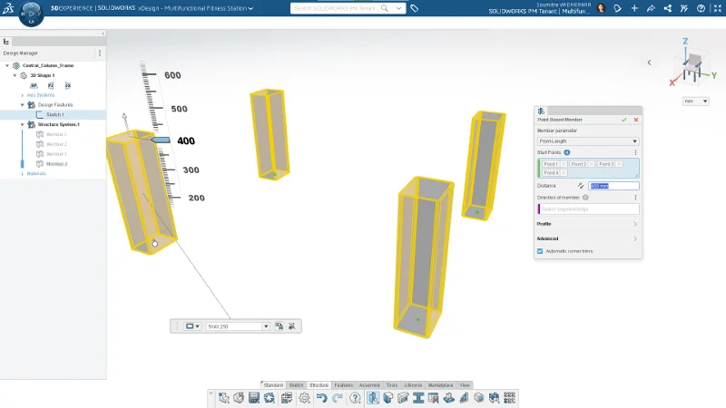
Task: Cancel dialog with red X button
Action: point(636,120)
